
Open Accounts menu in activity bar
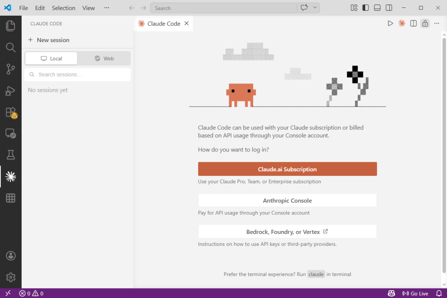(x=10, y=256)
